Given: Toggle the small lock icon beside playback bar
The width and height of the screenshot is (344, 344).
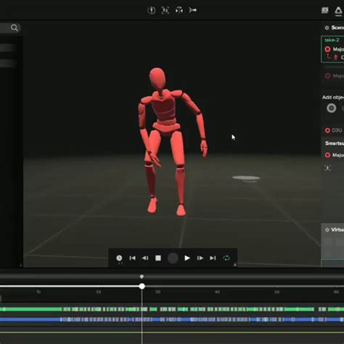Looking at the screenshot, I should pos(235,265).
